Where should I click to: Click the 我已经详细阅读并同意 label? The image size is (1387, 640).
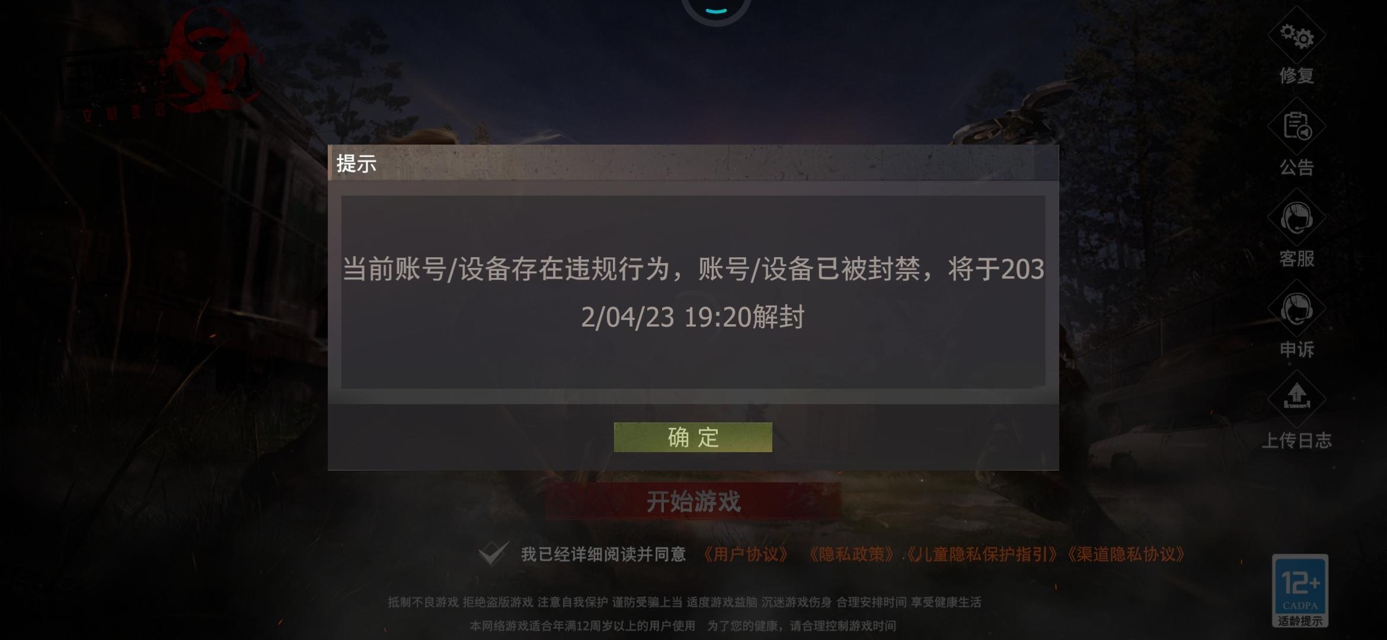click(x=603, y=555)
